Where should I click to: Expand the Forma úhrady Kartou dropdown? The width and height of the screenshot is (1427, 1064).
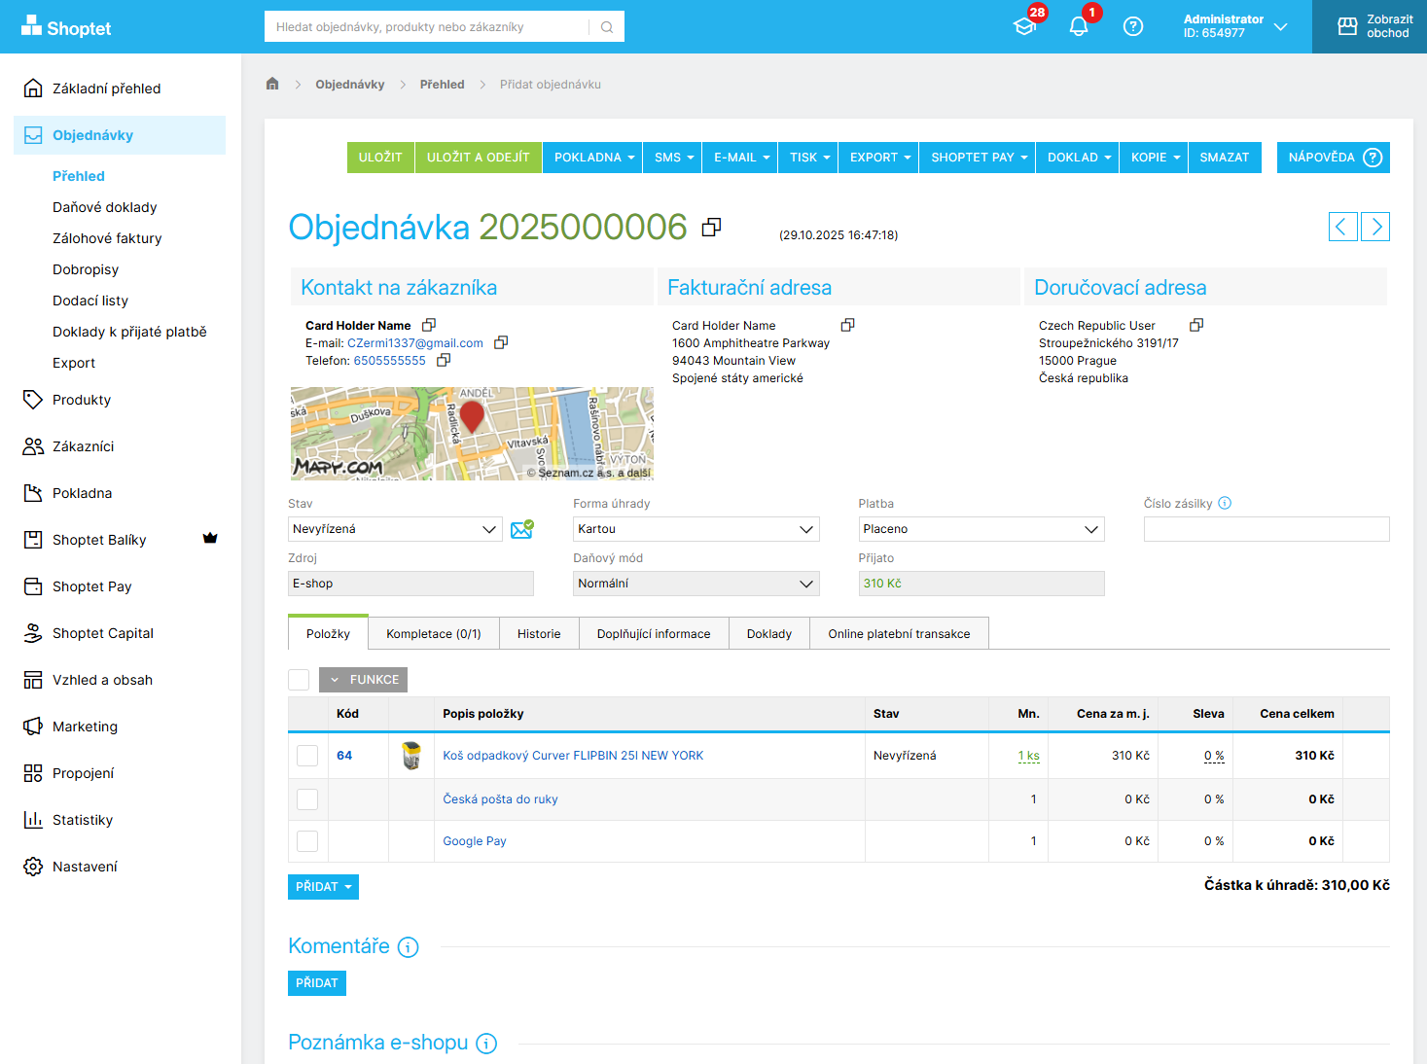point(696,529)
